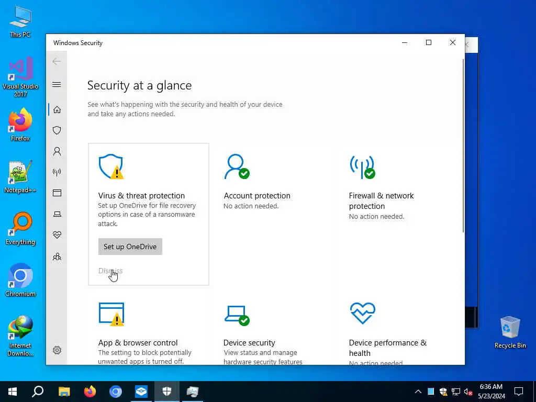This screenshot has width=536, height=402.
Task: Open App & browser control title link
Action: coord(138,343)
